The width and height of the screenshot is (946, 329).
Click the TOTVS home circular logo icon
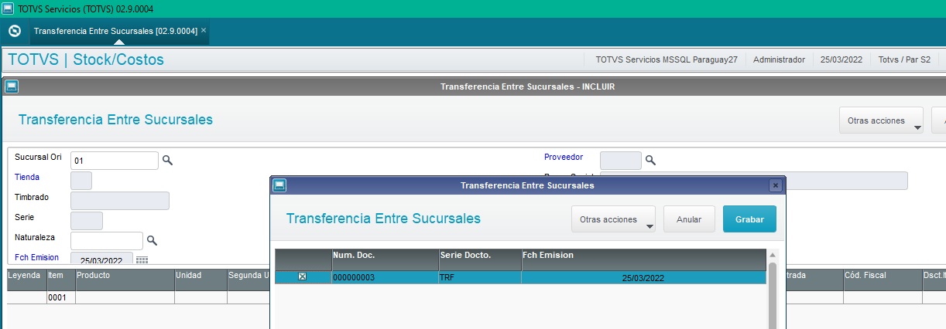pyautogui.click(x=14, y=32)
